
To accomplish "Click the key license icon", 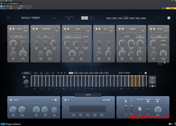I will click(170, 124).
